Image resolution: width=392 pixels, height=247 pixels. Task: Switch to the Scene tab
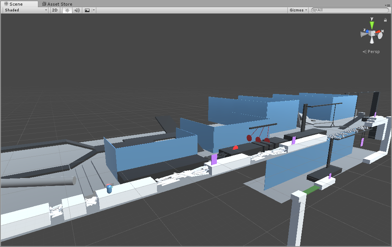click(19, 4)
